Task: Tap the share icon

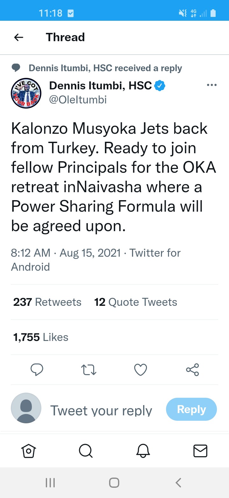Action: pyautogui.click(x=192, y=370)
